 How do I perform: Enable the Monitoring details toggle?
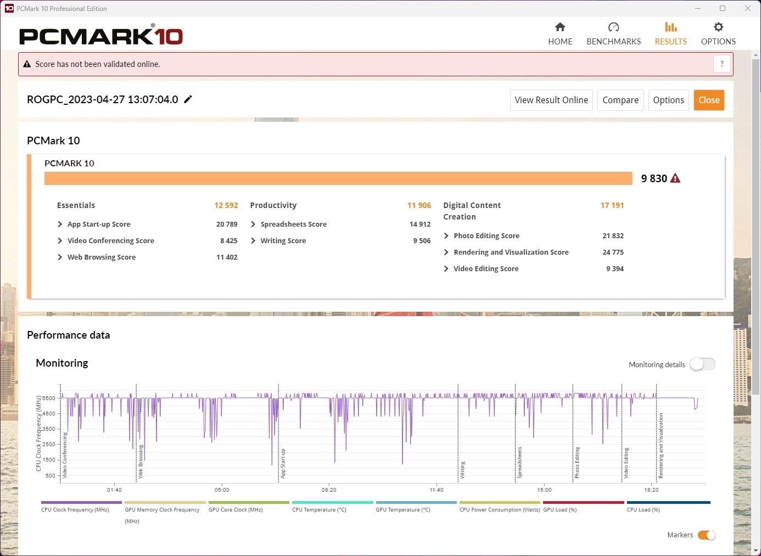(x=702, y=364)
